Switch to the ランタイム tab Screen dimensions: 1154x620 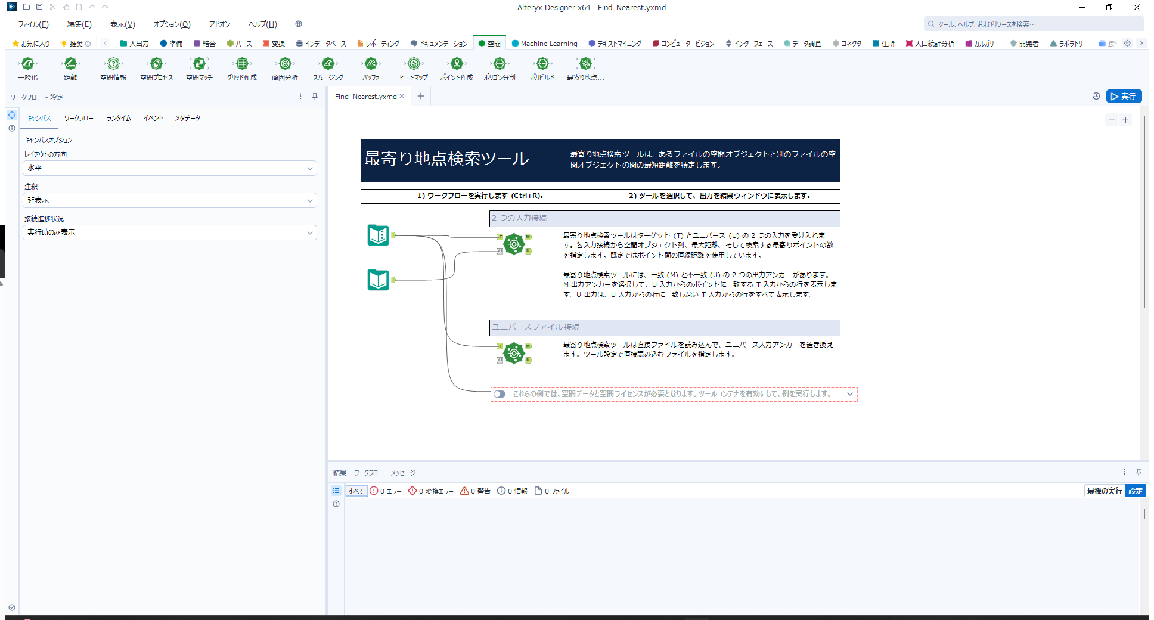[x=119, y=118]
